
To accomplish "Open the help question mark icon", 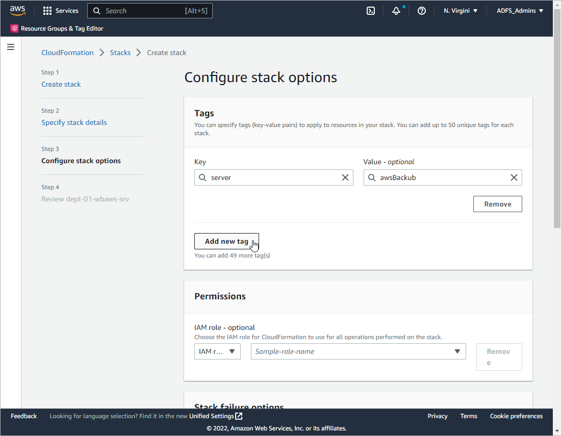I will (x=422, y=11).
